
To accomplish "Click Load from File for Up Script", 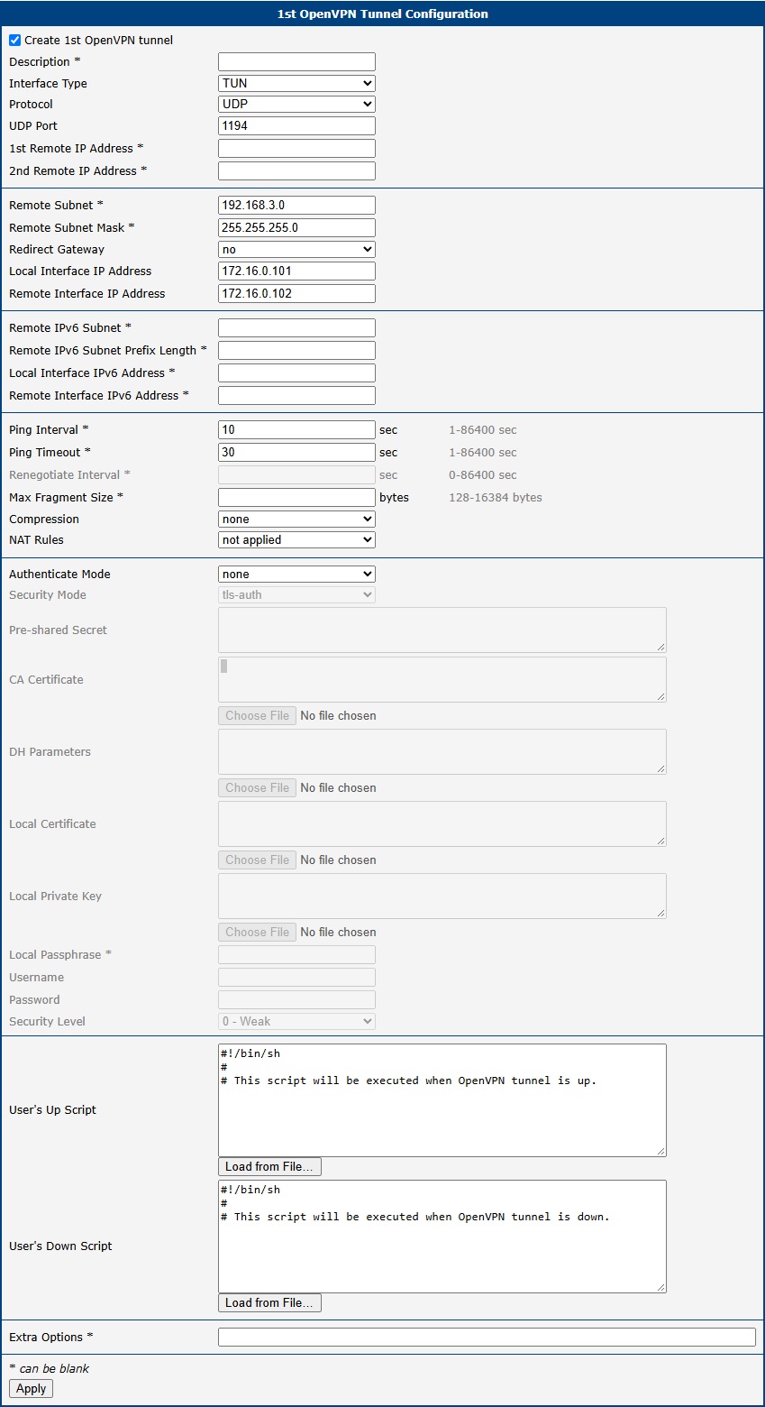I will [x=269, y=1166].
